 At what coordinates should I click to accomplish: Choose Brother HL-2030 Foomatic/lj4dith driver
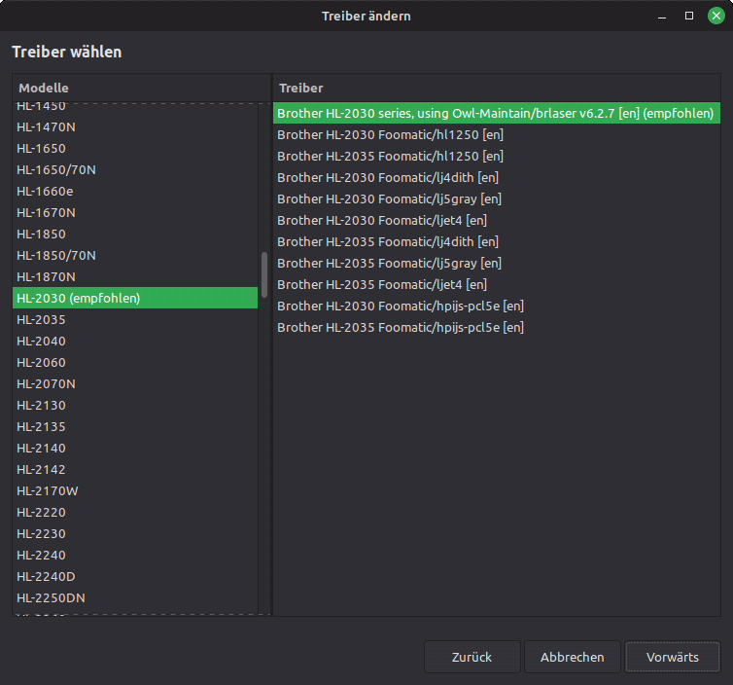(497, 178)
